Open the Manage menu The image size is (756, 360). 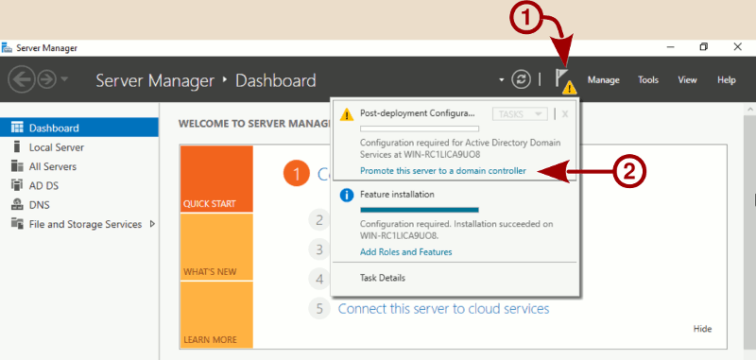click(x=603, y=80)
